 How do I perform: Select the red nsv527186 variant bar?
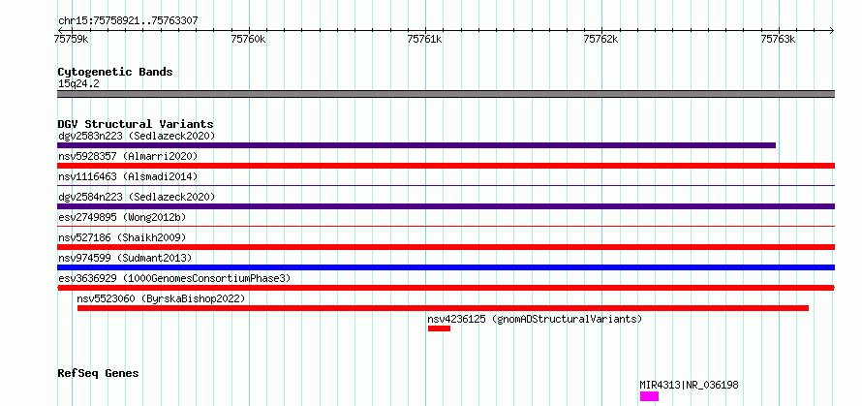(446, 247)
